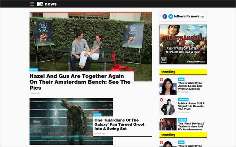Open the hamburger menu icon
Image resolution: width=236 pixels, height=147 pixels.
coord(32,4)
